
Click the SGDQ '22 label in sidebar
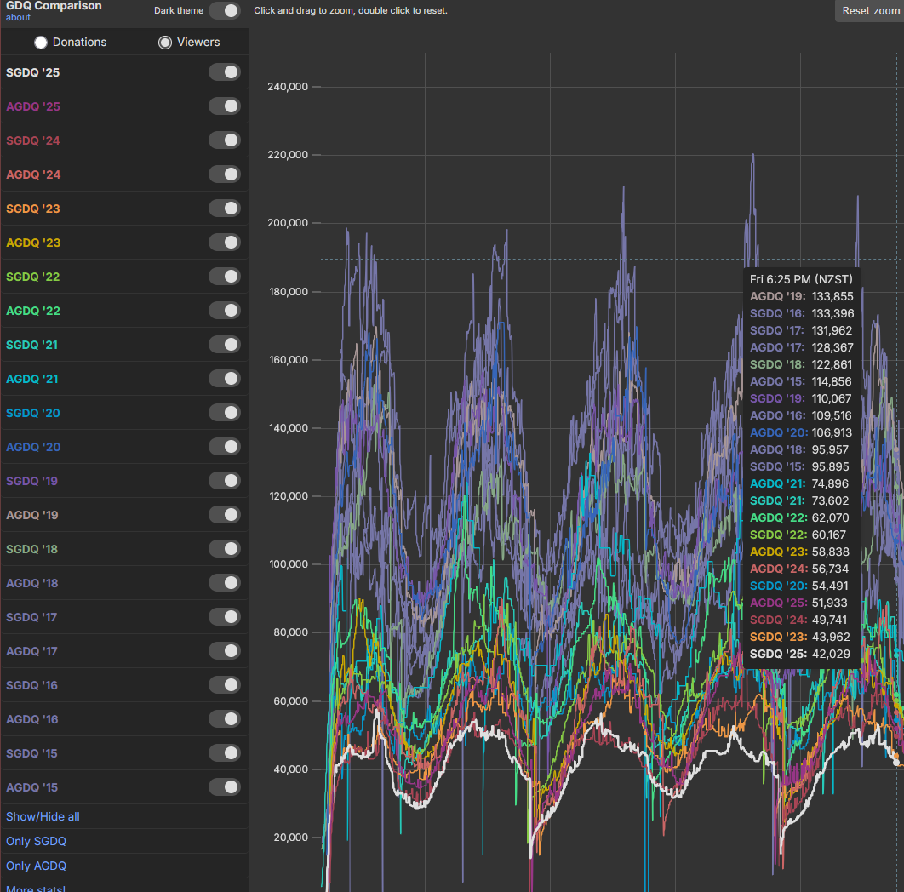click(x=33, y=277)
